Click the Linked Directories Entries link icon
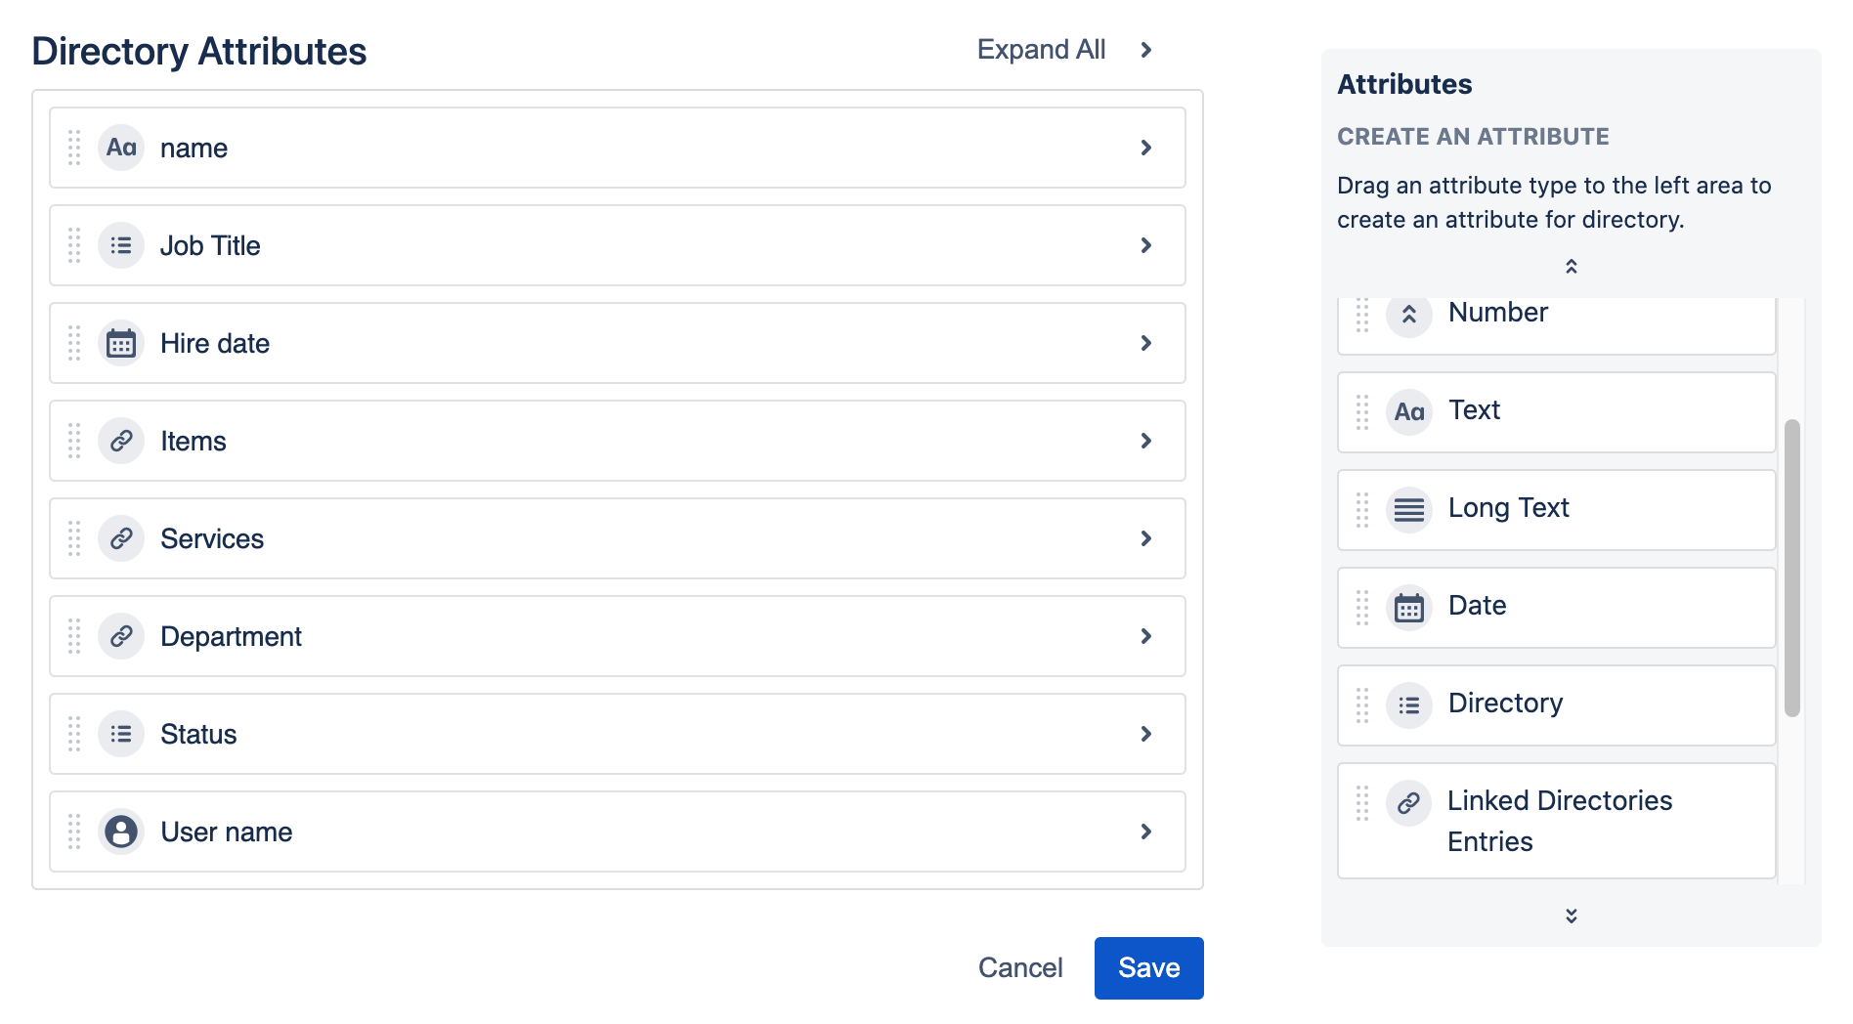Image resolution: width=1853 pixels, height=1024 pixels. pyautogui.click(x=1408, y=803)
